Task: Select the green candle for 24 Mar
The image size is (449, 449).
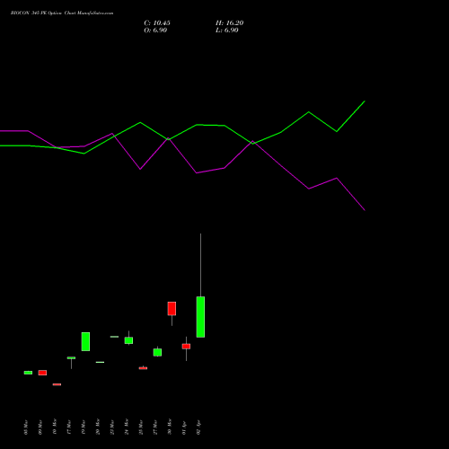Action: click(x=128, y=340)
